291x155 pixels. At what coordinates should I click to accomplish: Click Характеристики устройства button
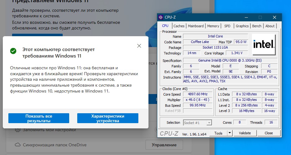pos(108,118)
